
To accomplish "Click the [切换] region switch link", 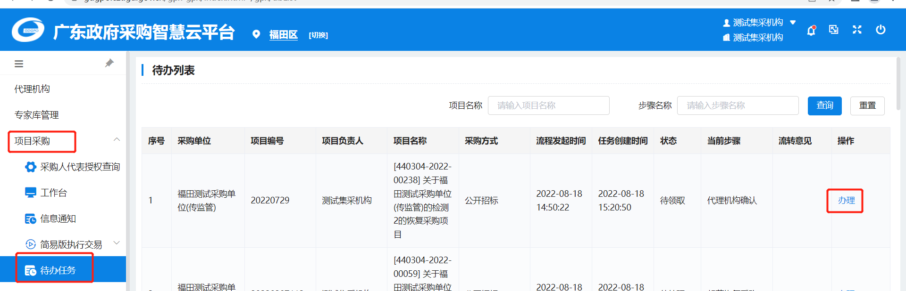I will pyautogui.click(x=318, y=35).
